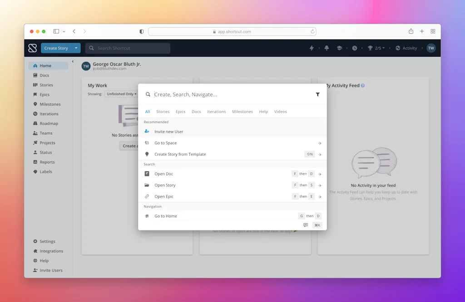This screenshot has height=302, width=465.
Task: Select the Iterations tab in command palette
Action: [x=216, y=112]
